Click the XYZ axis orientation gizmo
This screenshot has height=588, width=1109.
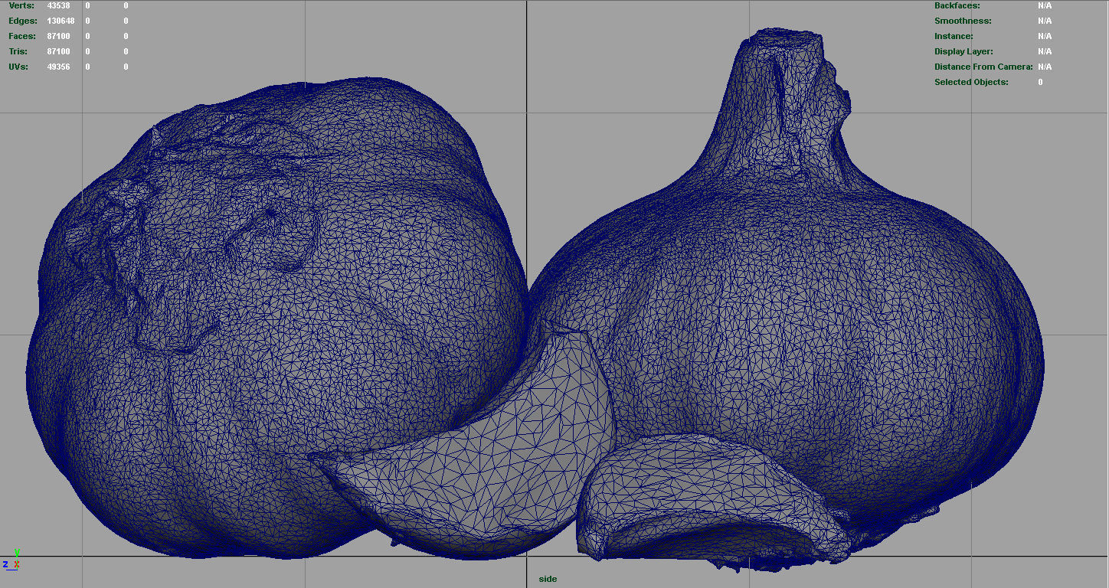[11, 560]
